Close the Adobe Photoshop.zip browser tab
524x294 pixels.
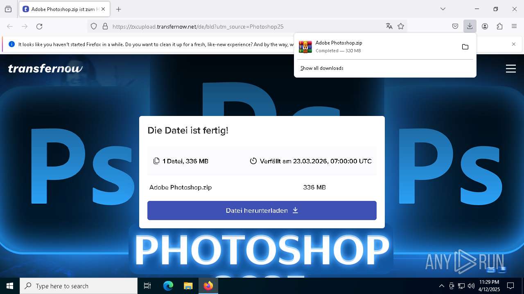(103, 9)
